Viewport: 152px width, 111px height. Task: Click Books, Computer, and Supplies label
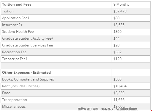pyautogui.click(x=28, y=79)
